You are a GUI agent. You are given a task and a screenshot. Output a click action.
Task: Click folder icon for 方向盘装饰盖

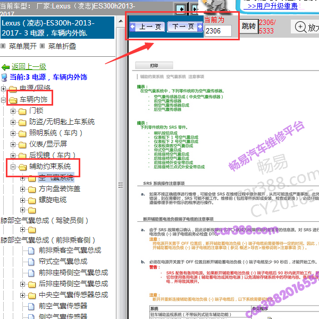click(x=32, y=189)
